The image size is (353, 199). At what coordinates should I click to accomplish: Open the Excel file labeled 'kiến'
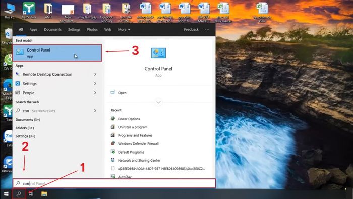(x=262, y=13)
